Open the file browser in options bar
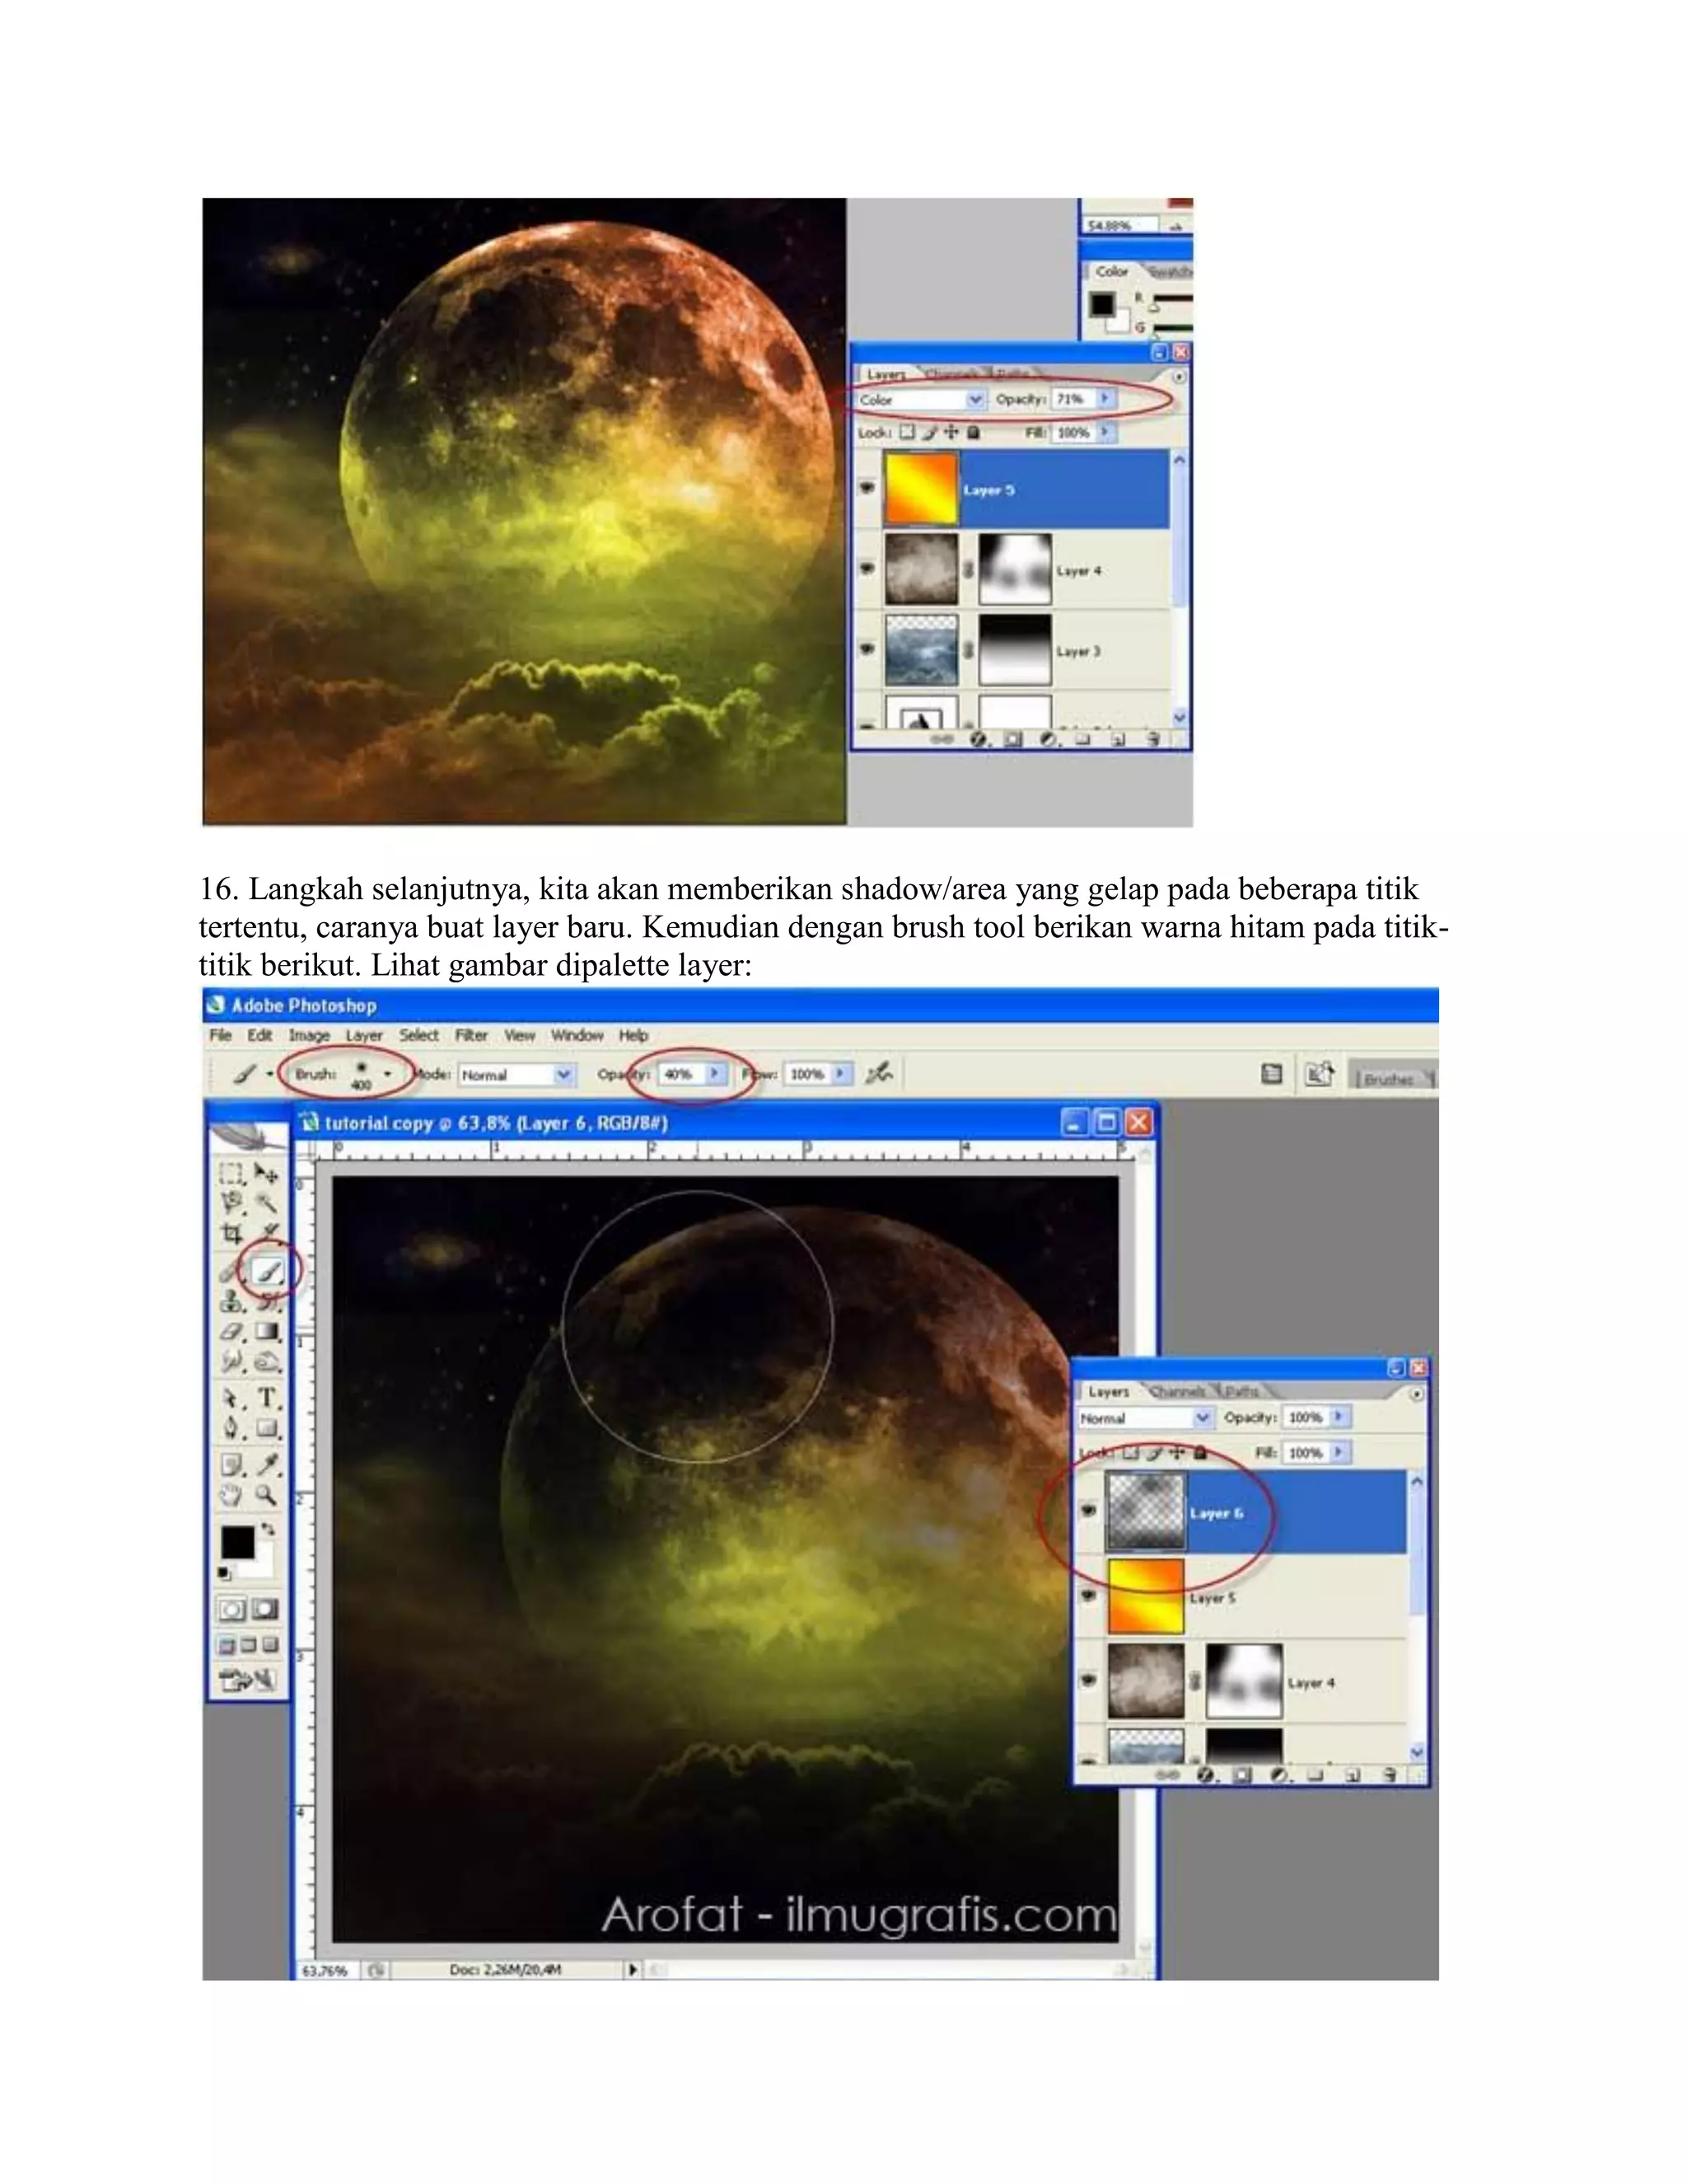1687x2184 pixels. point(1320,1074)
